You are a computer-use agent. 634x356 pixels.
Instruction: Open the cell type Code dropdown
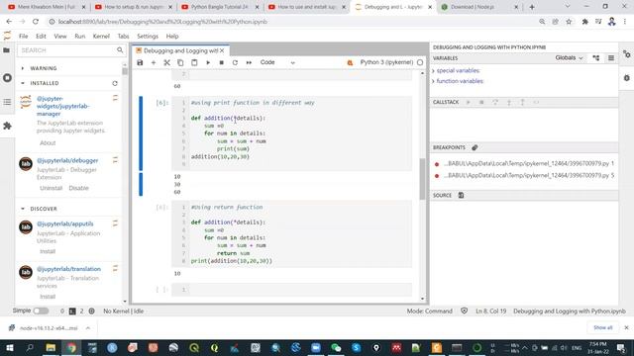(x=277, y=62)
